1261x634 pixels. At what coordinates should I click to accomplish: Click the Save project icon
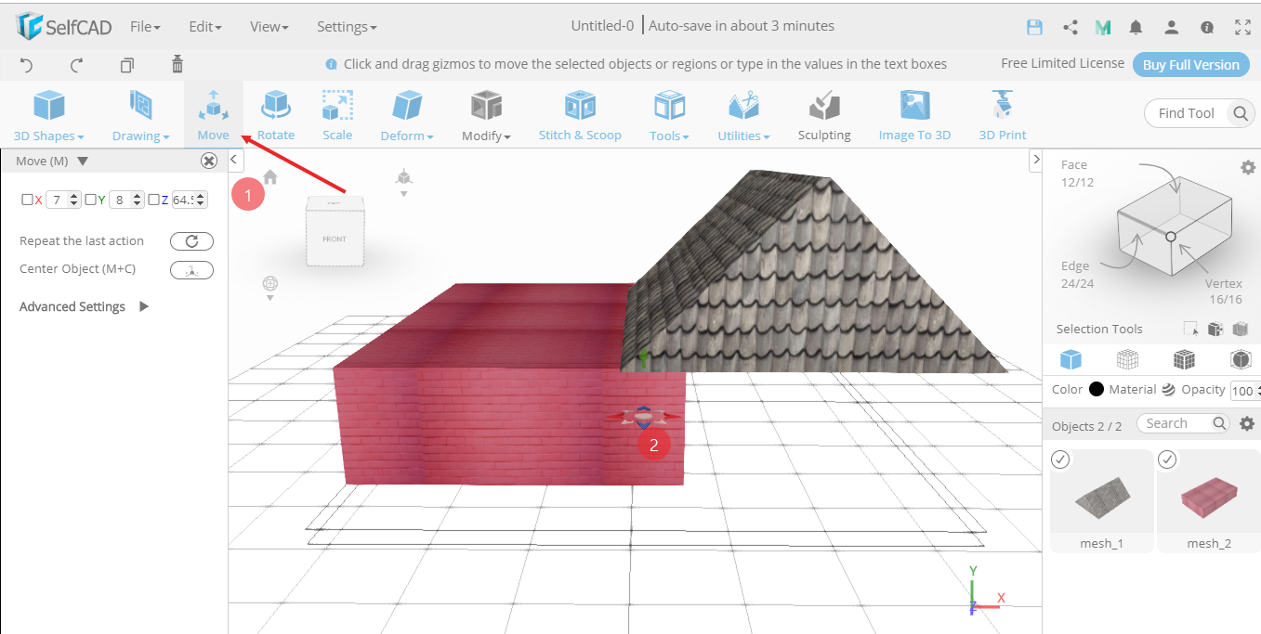(1034, 27)
